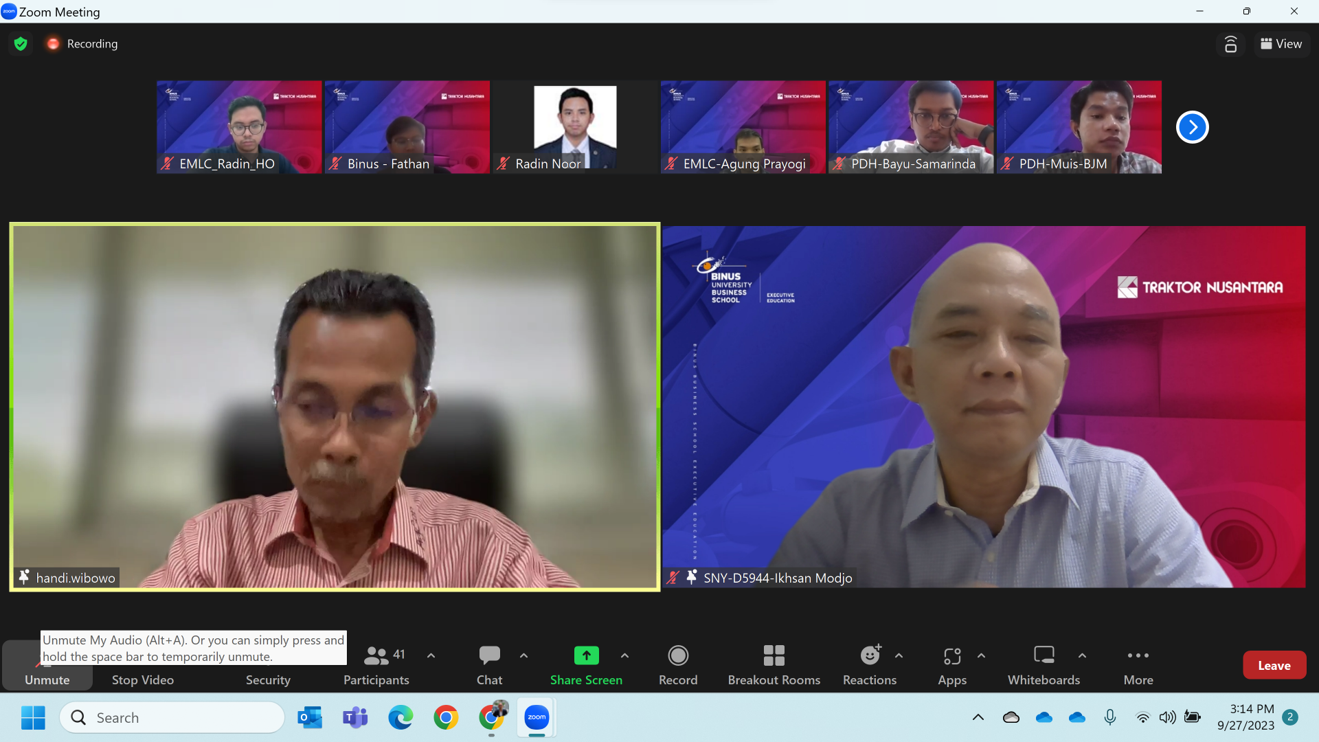Click the green encryption shield icon
This screenshot has width=1319, height=742.
click(x=21, y=44)
